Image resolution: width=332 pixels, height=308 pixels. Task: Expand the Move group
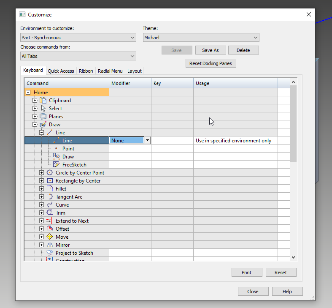click(42, 237)
